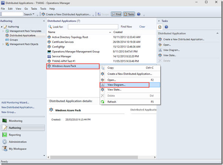Click the Certificate Services row icon
Screen dimensions: 223x165
pyautogui.click(x=49, y=42)
